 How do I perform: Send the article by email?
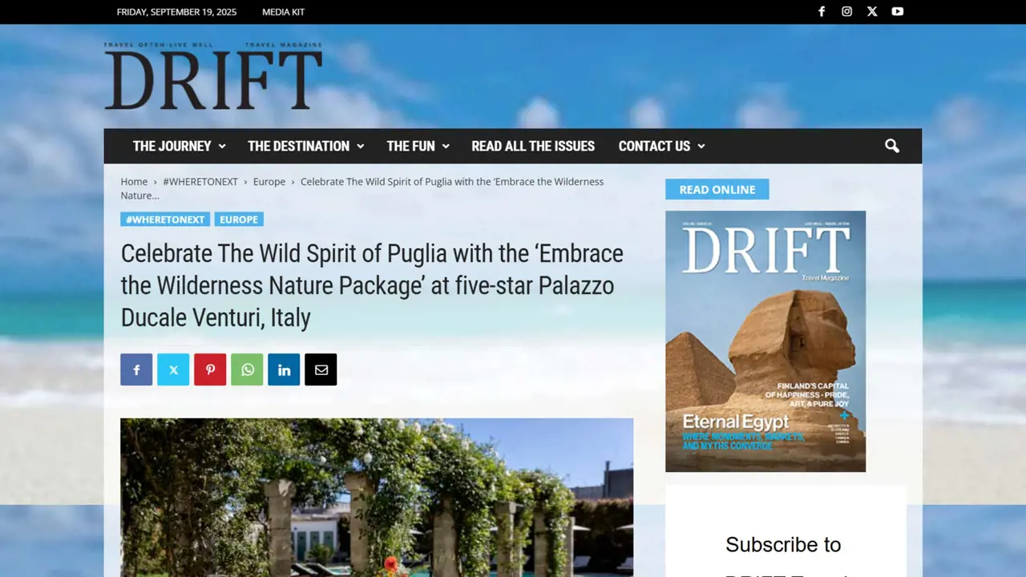(x=321, y=369)
